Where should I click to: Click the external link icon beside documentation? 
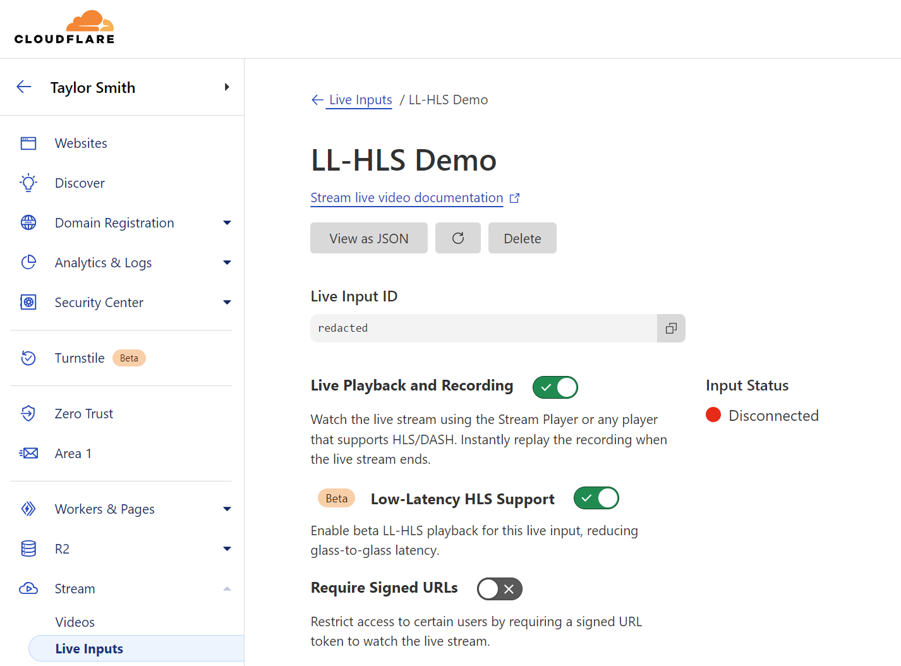point(515,198)
